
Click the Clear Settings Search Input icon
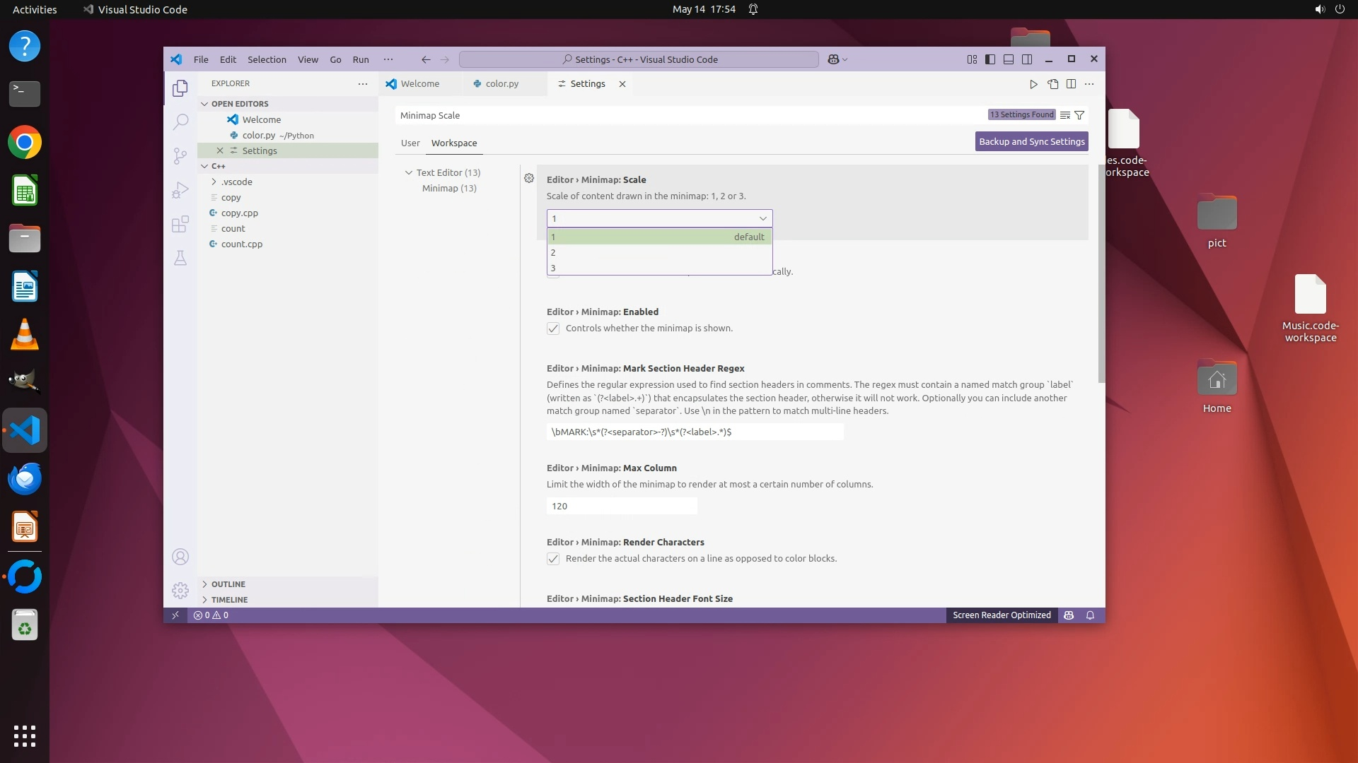pyautogui.click(x=1065, y=115)
